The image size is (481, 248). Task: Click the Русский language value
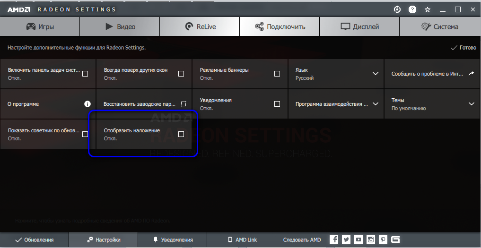click(305, 78)
